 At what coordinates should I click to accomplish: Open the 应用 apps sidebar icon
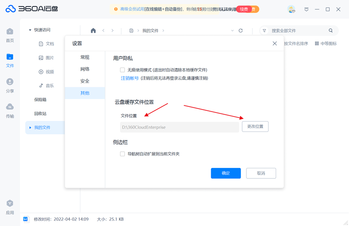tap(10, 207)
